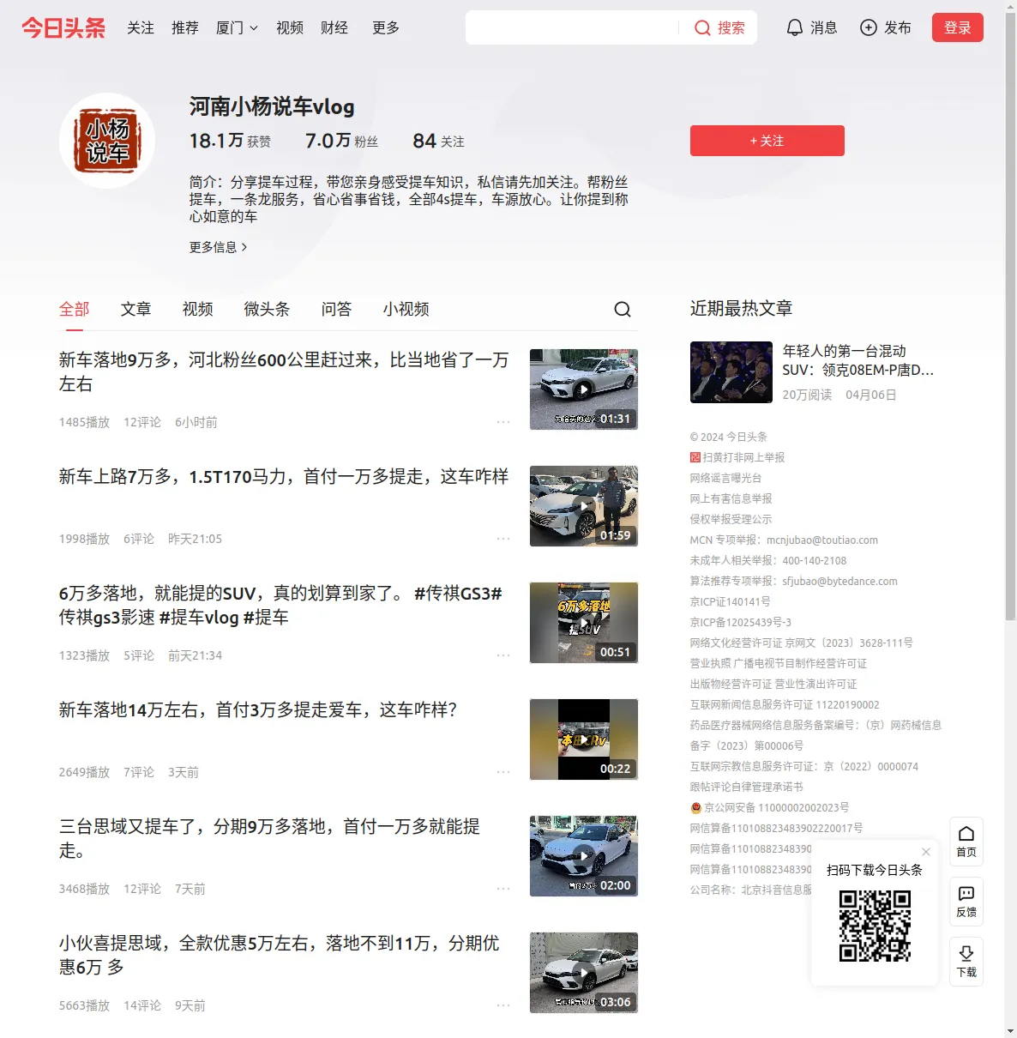
Task: Click the red 登录 button
Action: coord(958,27)
